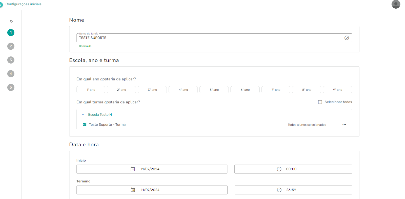Click the start time clock icon
Image resolution: width=405 pixels, height=199 pixels.
click(x=279, y=169)
